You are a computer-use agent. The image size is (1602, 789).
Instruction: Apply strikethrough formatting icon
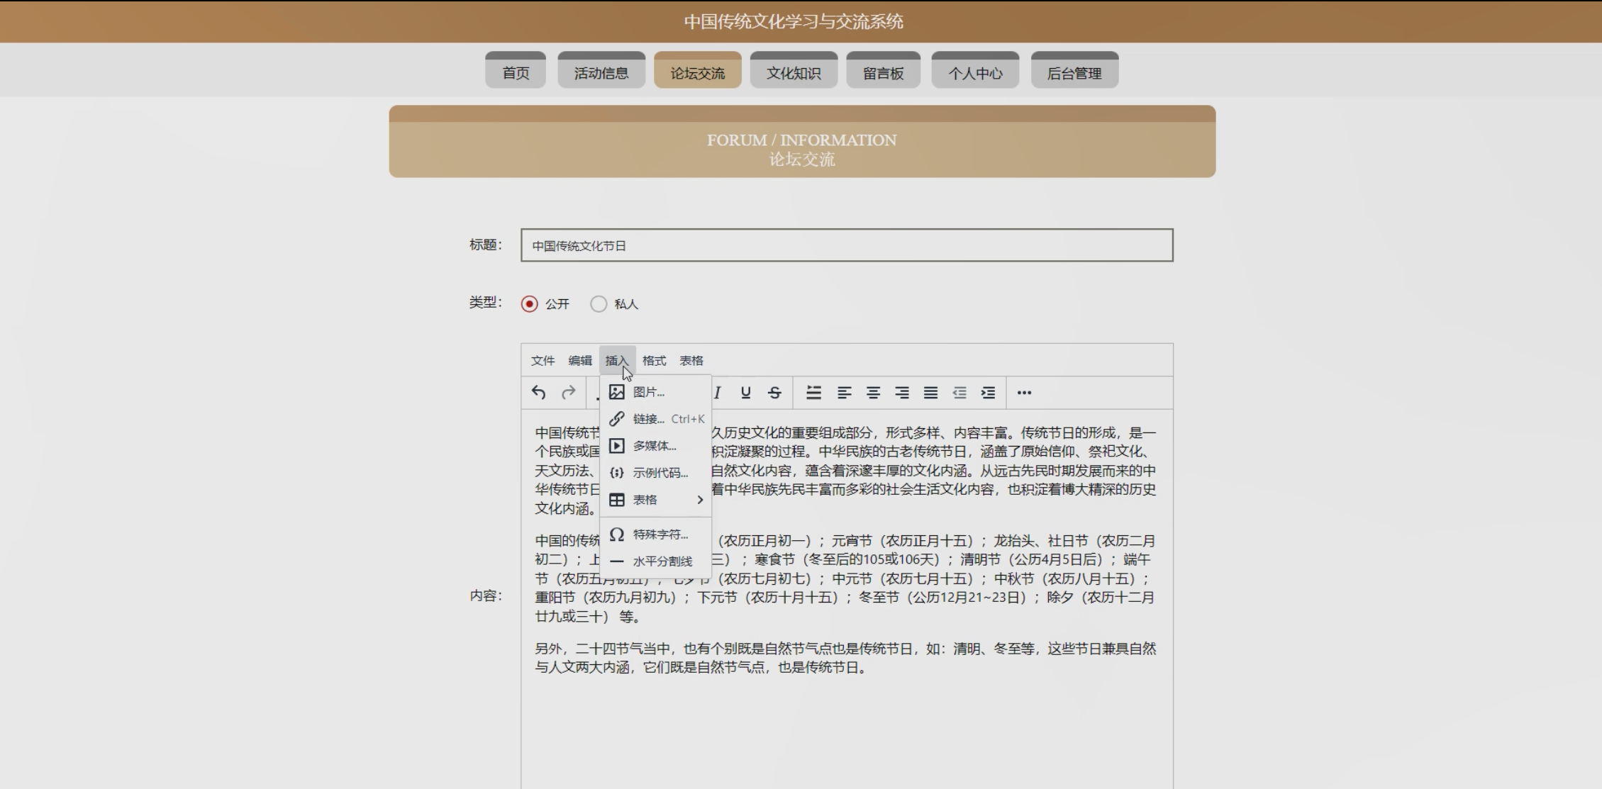[774, 392]
